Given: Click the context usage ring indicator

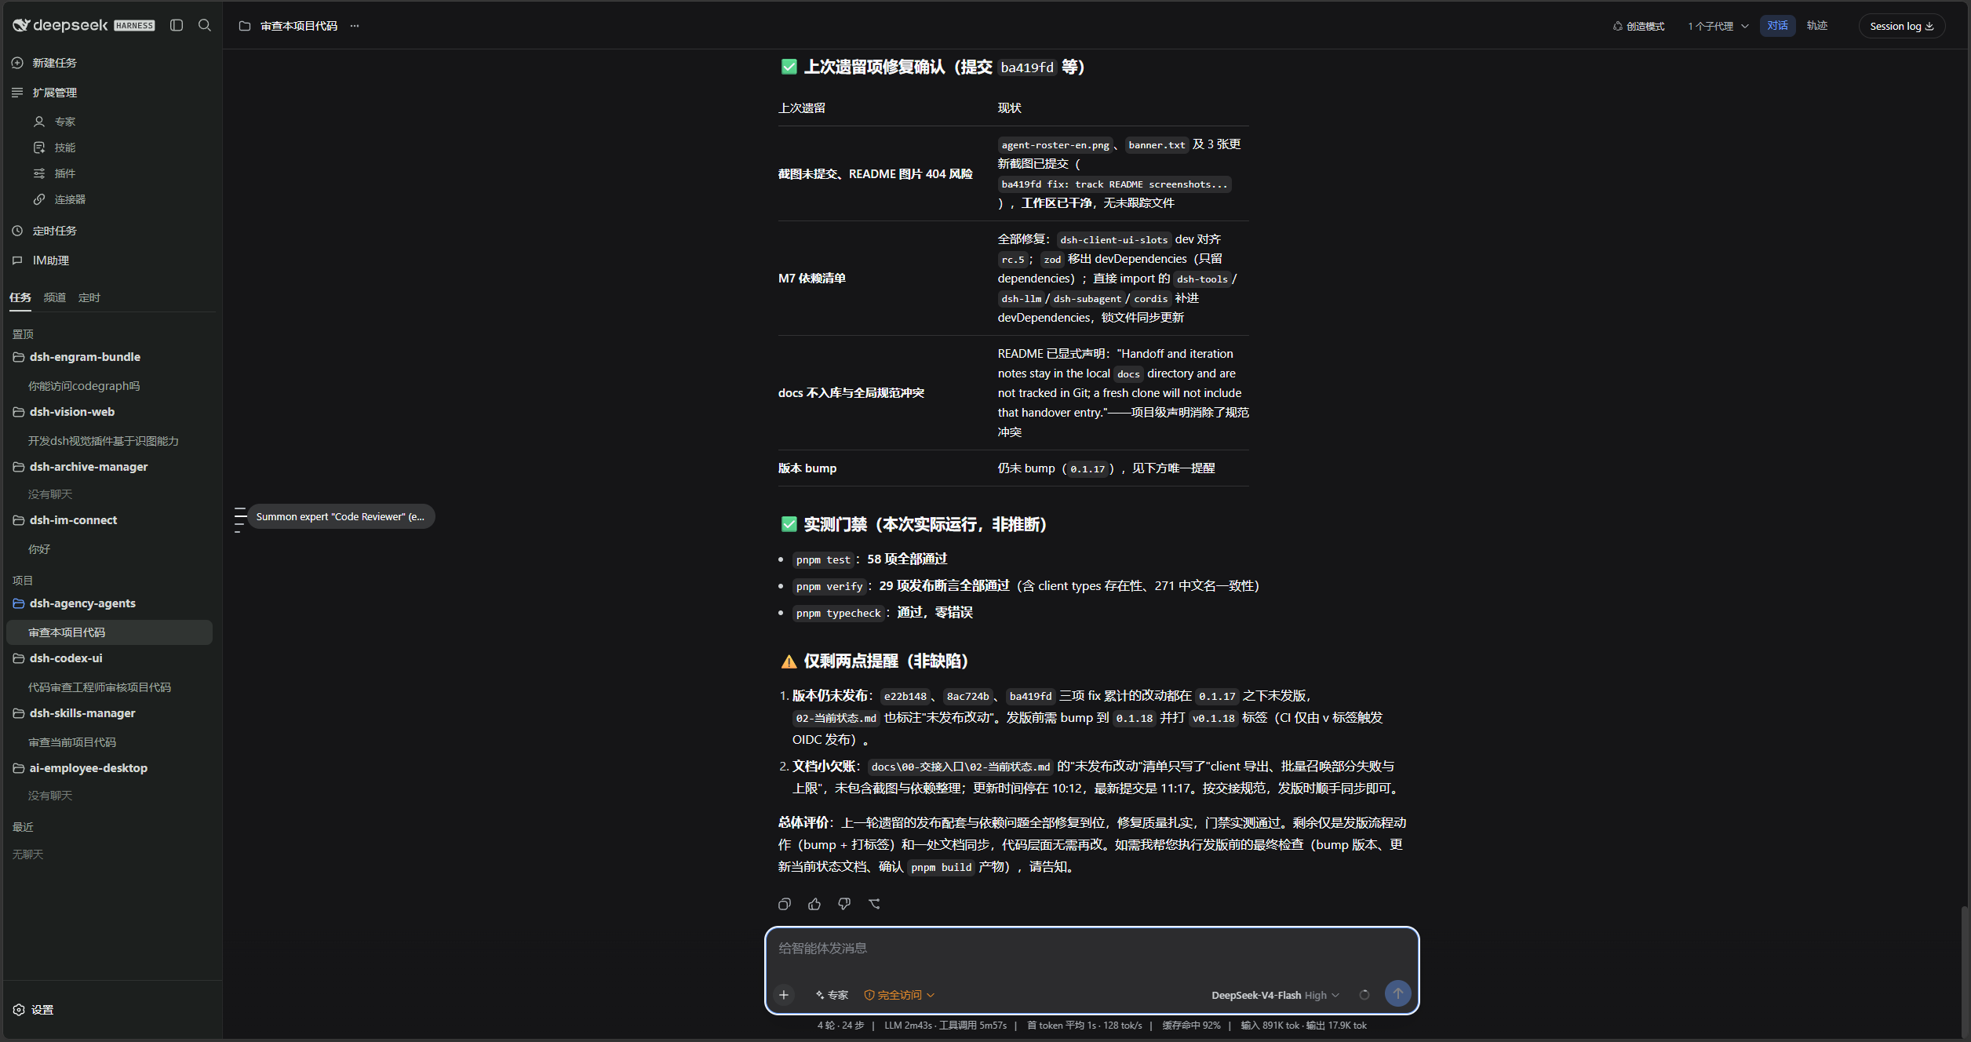Looking at the screenshot, I should coord(1364,995).
